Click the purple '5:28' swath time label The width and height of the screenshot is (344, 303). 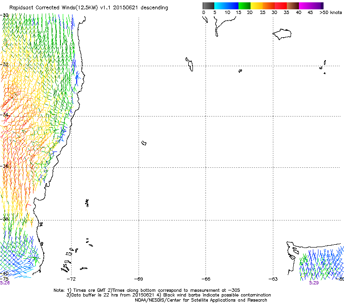(5, 283)
